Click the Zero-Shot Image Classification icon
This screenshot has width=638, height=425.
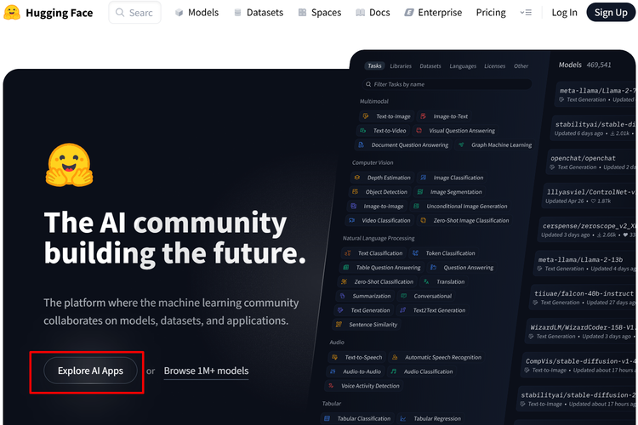pyautogui.click(x=423, y=220)
